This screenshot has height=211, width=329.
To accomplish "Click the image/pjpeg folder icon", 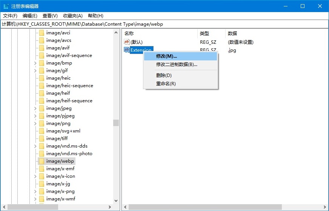I will pyautogui.click(x=42, y=116).
